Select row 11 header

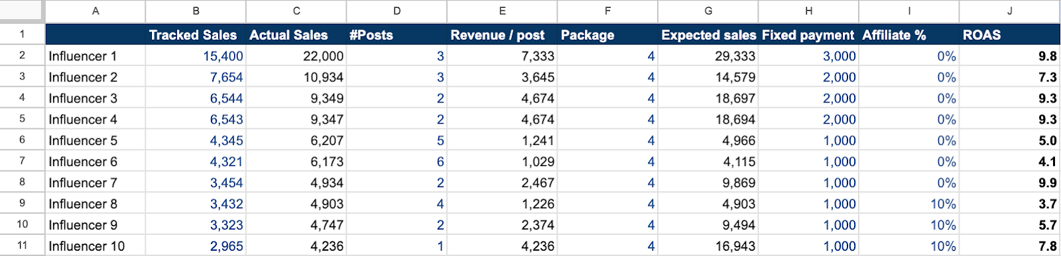tap(22, 245)
